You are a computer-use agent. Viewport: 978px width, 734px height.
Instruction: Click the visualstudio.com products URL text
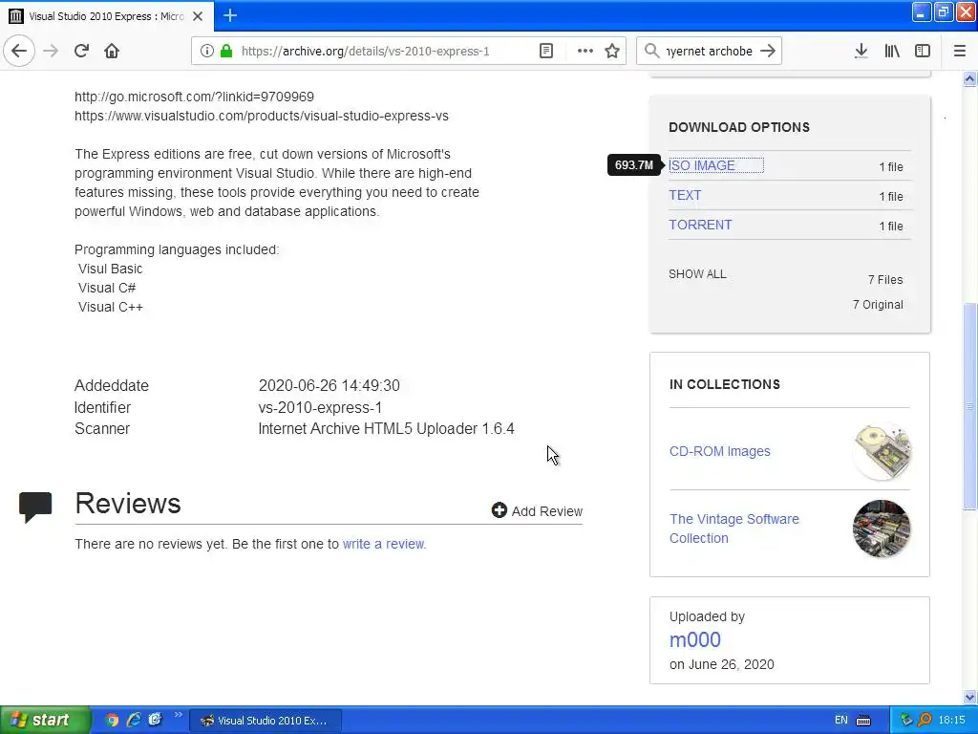point(262,116)
